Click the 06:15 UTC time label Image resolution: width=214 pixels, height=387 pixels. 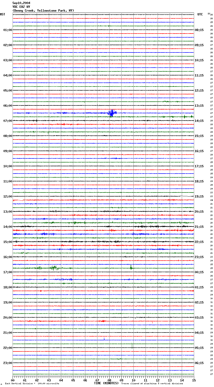point(199,363)
